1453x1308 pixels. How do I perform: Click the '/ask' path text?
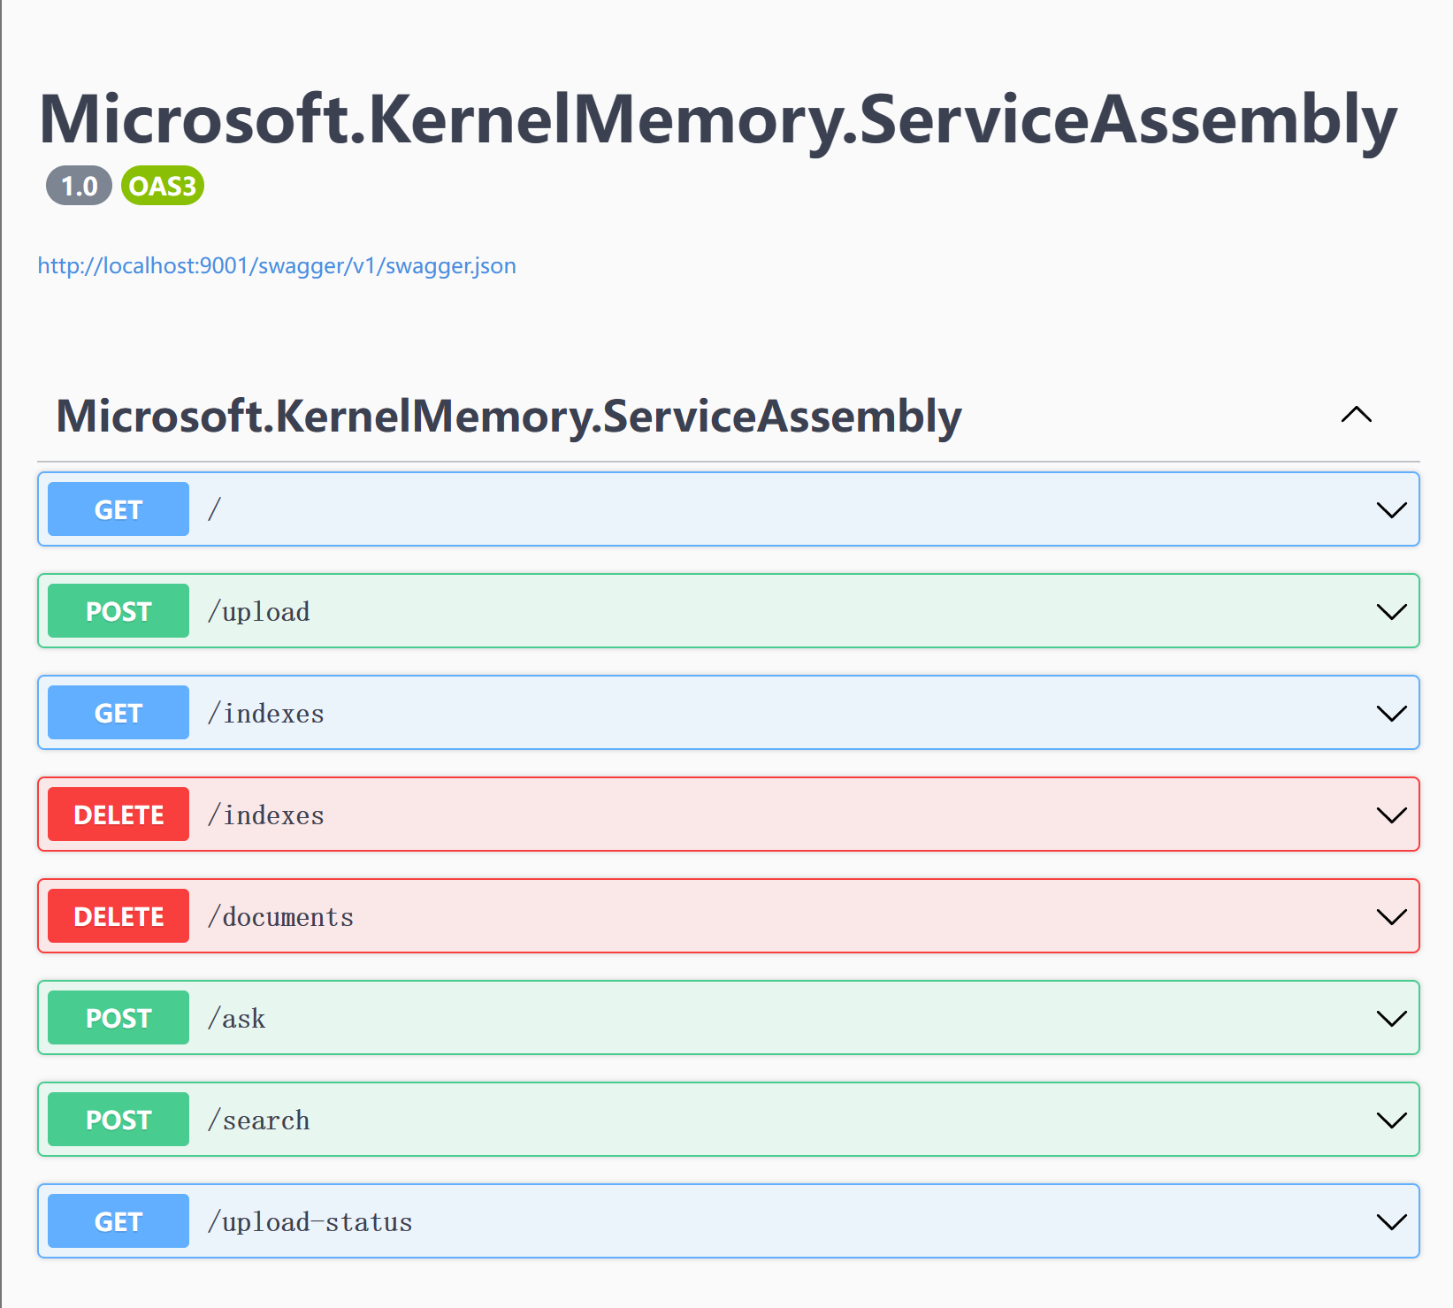point(236,1019)
